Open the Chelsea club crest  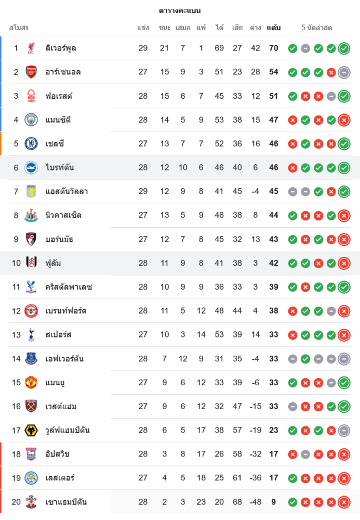[x=31, y=144]
